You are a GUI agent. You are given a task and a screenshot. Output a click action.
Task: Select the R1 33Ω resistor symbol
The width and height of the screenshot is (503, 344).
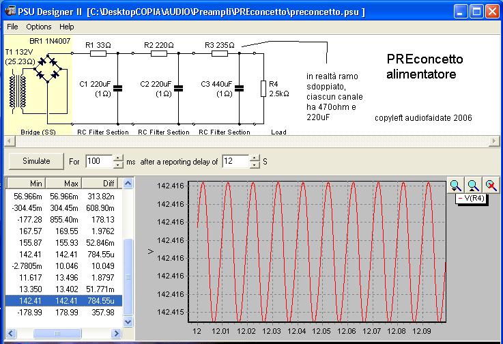[x=98, y=53]
